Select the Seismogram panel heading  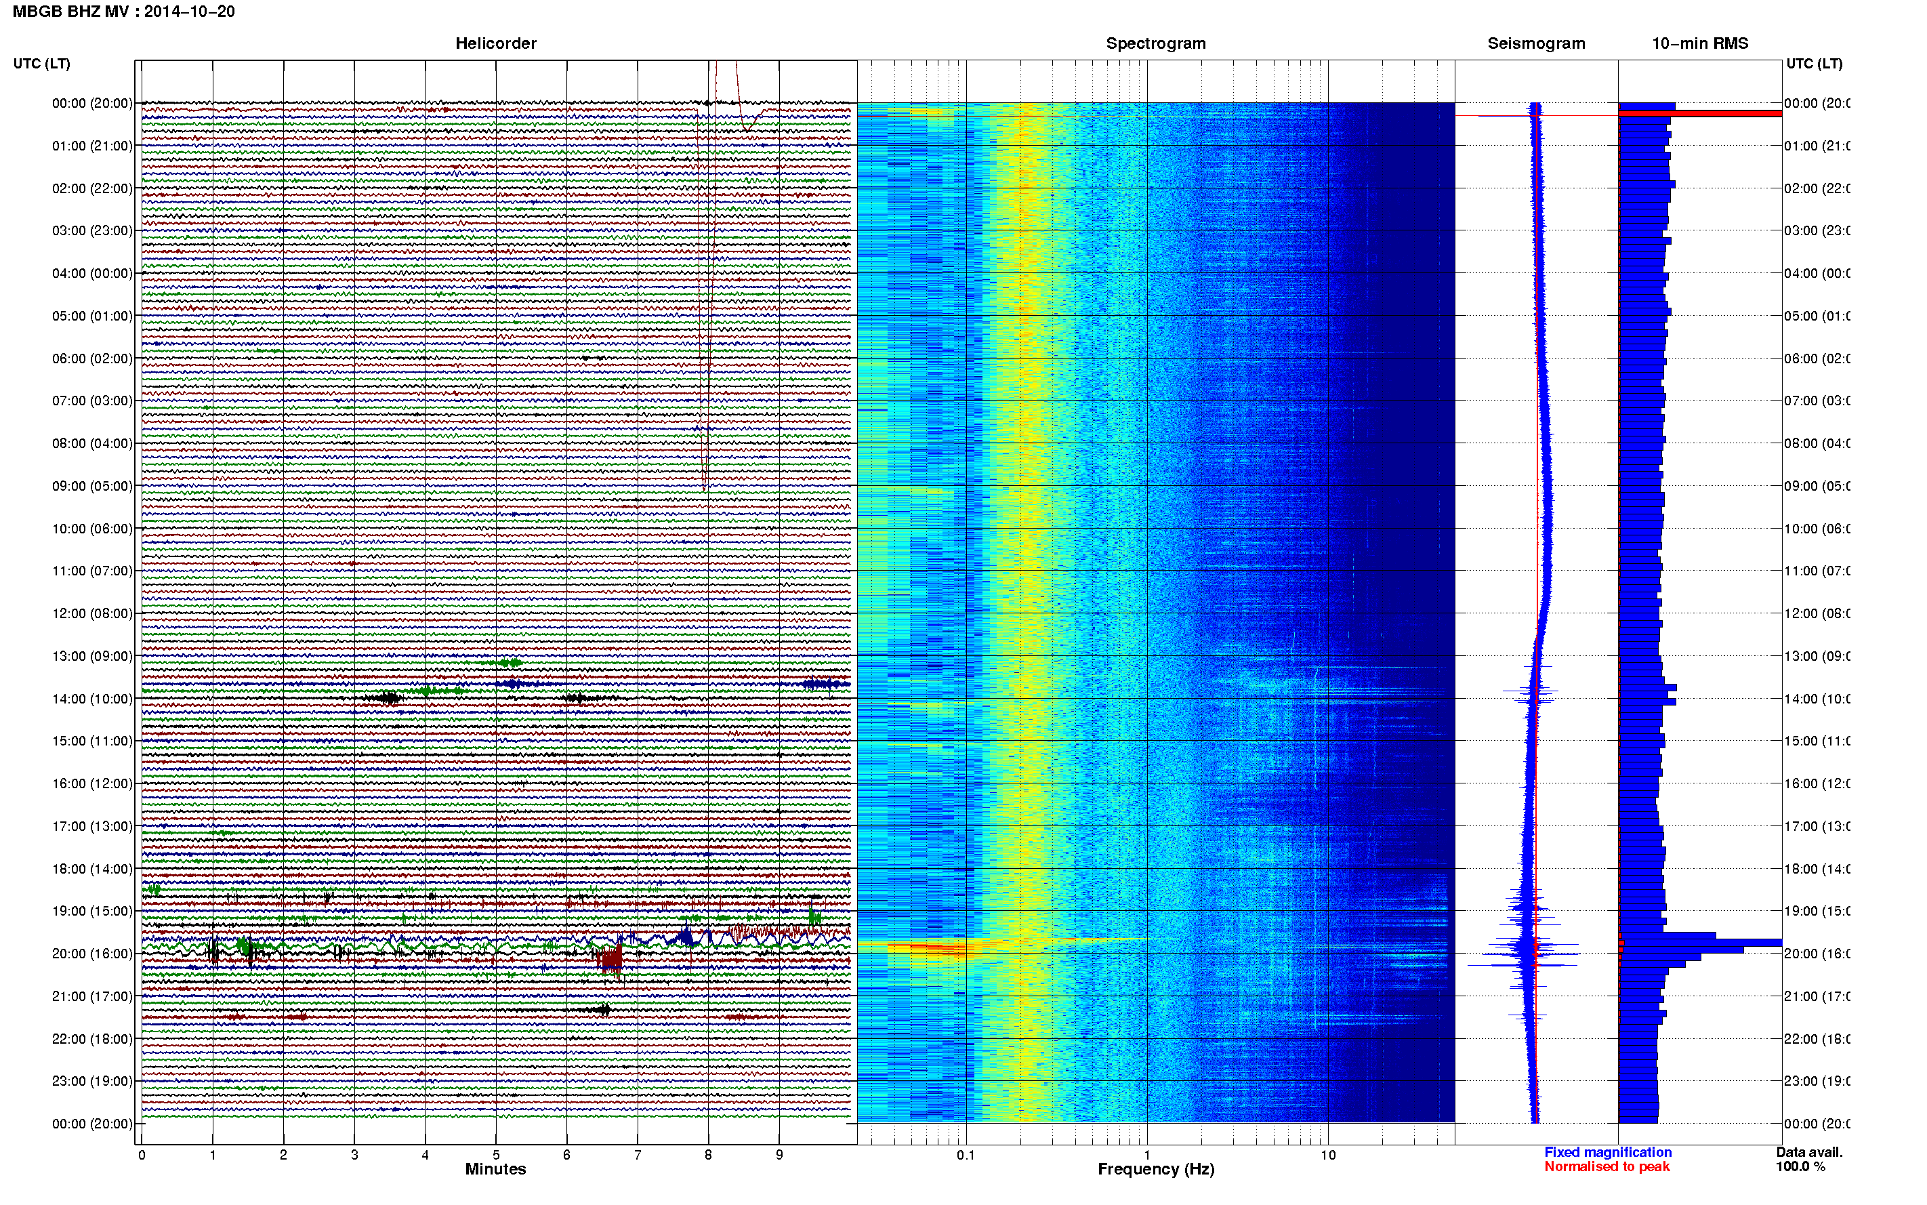click(1536, 43)
